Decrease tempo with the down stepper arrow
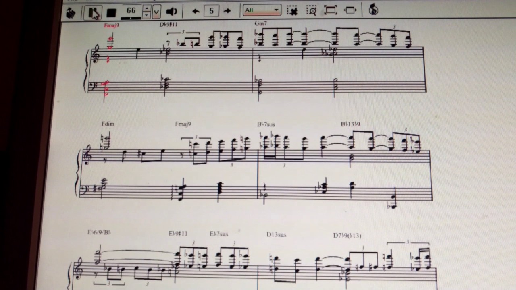The height and width of the screenshot is (290, 516). (147, 15)
